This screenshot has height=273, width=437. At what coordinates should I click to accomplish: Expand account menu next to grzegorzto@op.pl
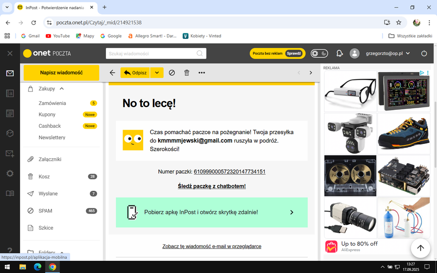408,53
